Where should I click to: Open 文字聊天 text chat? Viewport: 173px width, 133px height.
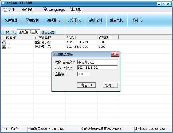[74, 20]
